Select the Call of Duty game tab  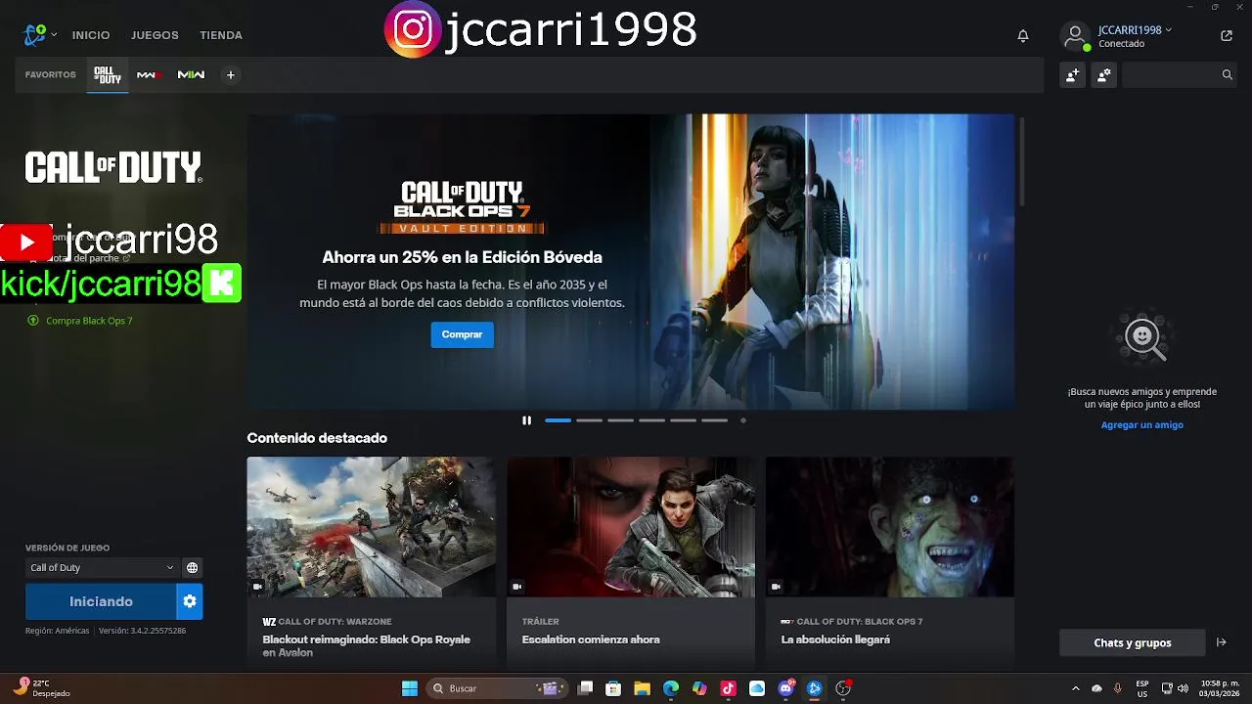(108, 74)
